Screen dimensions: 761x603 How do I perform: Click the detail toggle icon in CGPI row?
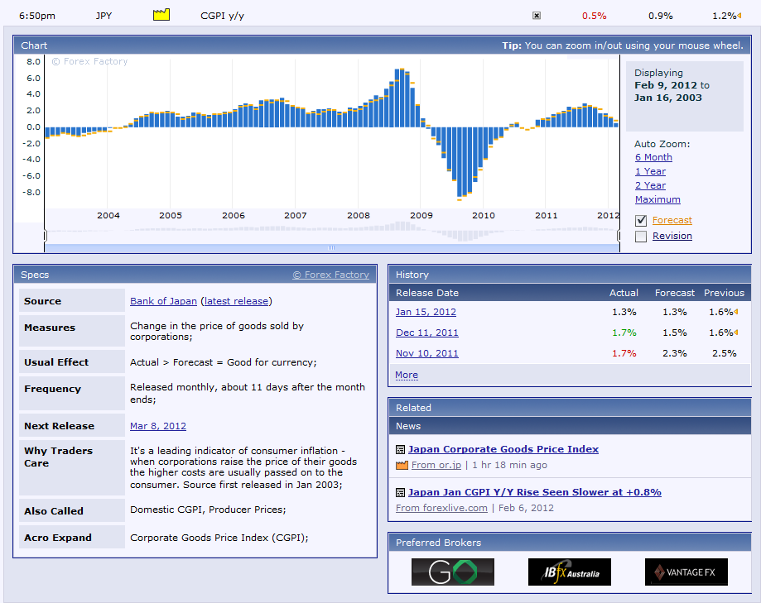[x=537, y=16]
